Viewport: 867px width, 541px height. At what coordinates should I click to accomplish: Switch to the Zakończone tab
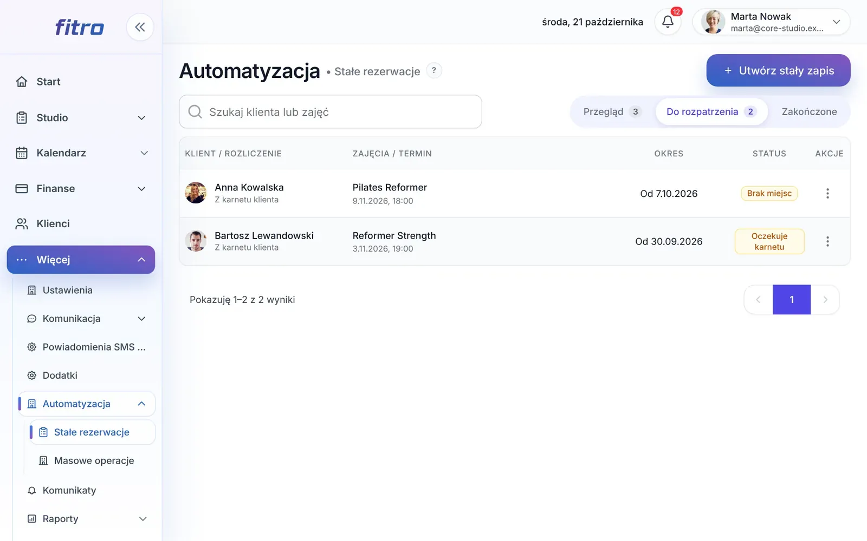[809, 111]
